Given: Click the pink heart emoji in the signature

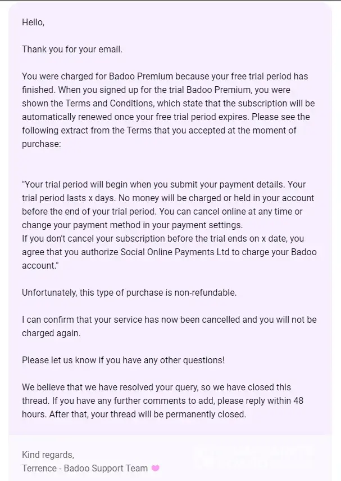Looking at the screenshot, I should click(156, 468).
